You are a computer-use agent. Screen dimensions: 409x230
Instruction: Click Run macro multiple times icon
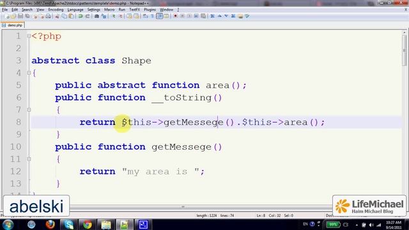196,16
